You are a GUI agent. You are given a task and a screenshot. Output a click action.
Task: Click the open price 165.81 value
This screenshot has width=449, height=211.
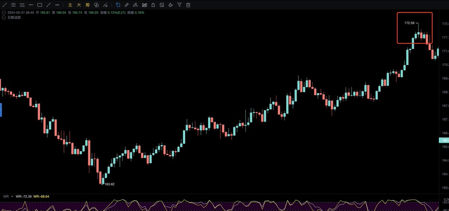point(45,12)
